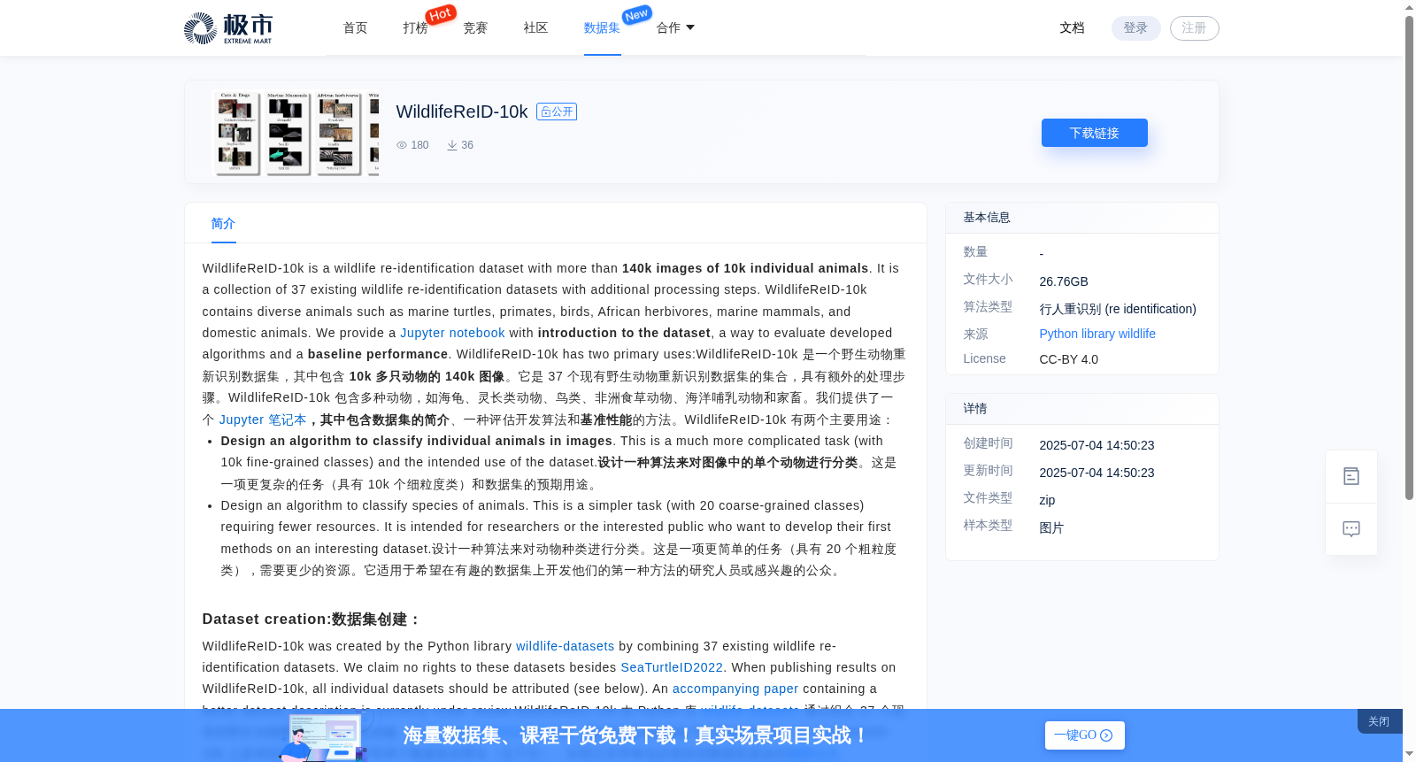Click the New badge on 数据集
This screenshot has width=1416, height=762.
(636, 14)
